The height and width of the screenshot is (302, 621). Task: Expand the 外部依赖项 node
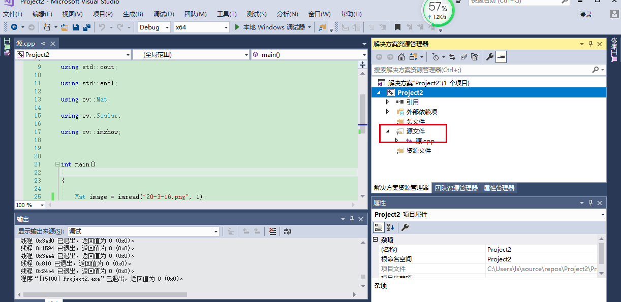[387, 112]
